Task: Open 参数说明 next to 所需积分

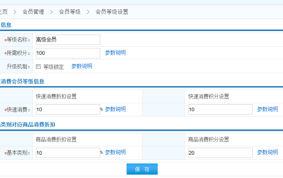Action: [x=115, y=53]
